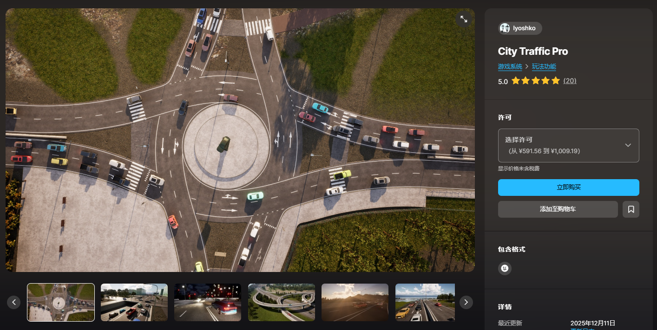The width and height of the screenshot is (657, 330).
Task: Select the night traffic red lights thumbnail
Action: (208, 303)
